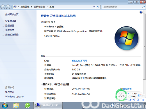Image resolution: width=146 pixels, height=109 pixels.
Task: Launch the green e browser icon in the taskbar
Action: [28, 105]
